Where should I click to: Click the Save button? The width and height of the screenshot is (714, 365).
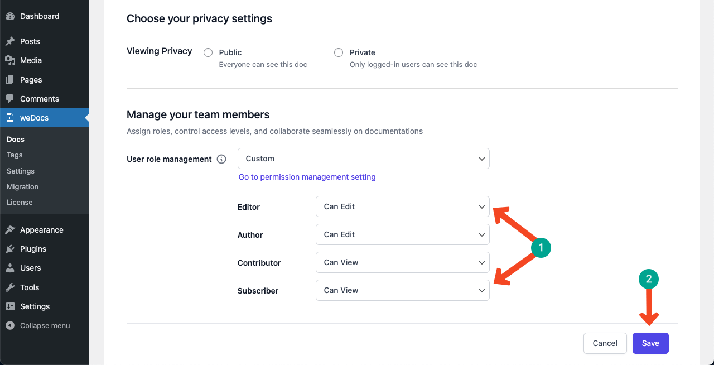650,343
